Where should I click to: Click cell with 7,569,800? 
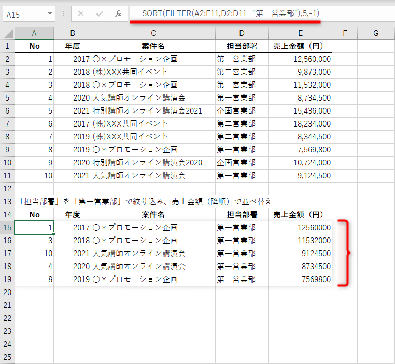[300, 150]
